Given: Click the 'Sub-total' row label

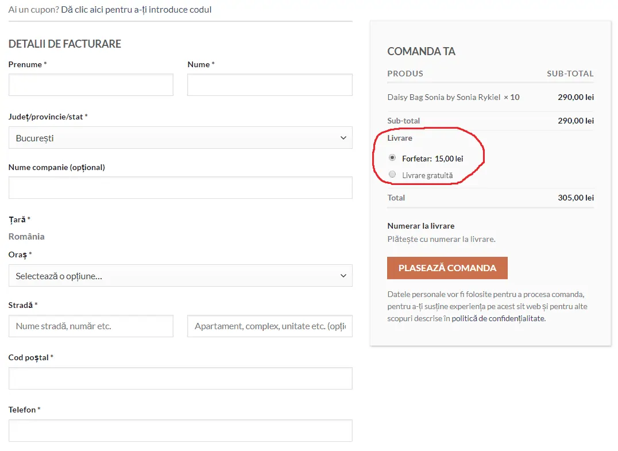Looking at the screenshot, I should 404,121.
